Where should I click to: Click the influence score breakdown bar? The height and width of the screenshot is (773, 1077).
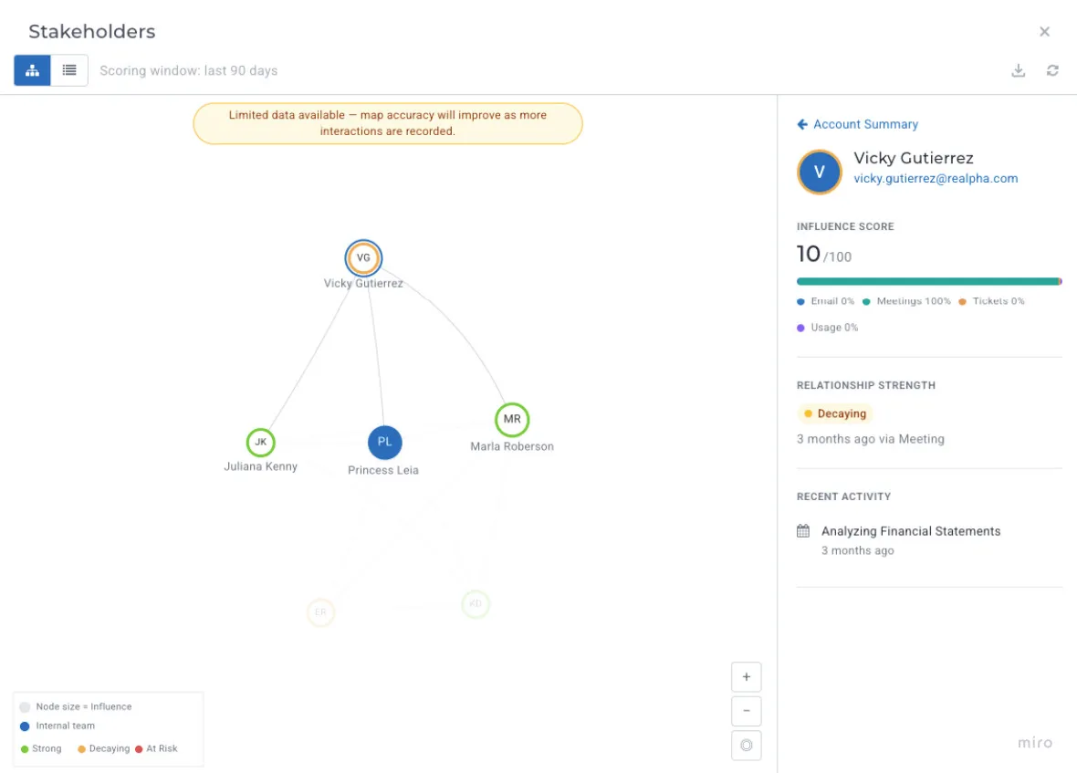click(x=929, y=281)
